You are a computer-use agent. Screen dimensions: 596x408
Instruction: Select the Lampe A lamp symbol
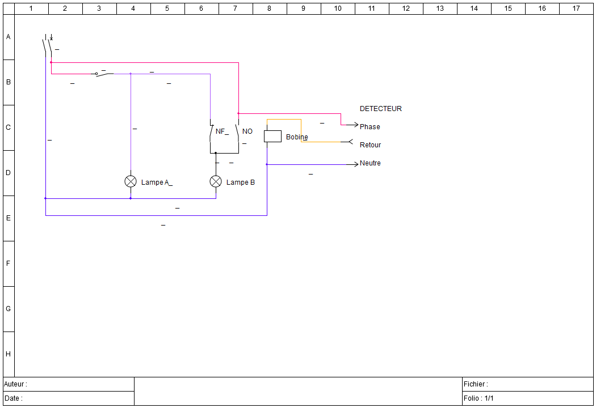[131, 181]
